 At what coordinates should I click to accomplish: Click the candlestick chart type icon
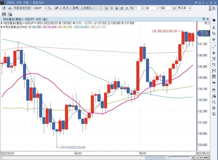56,8
